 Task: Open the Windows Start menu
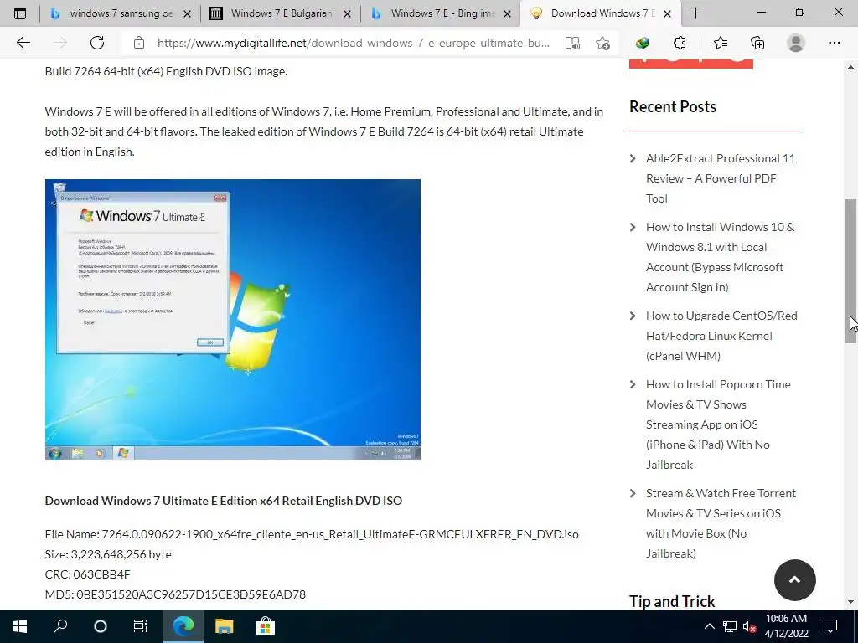coord(20,626)
